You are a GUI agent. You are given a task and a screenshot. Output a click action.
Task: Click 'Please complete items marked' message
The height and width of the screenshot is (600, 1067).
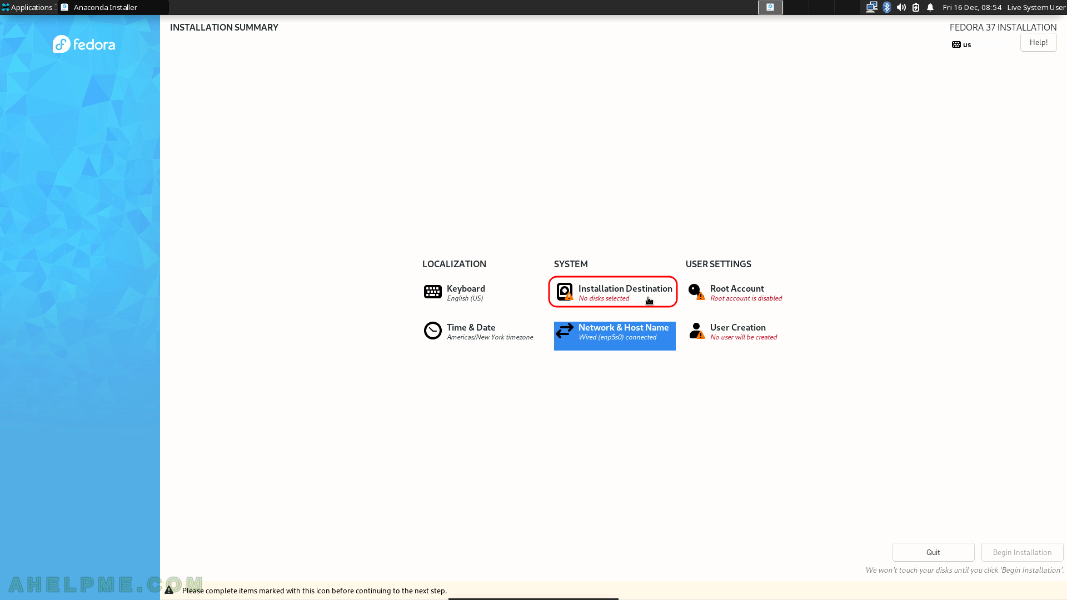(x=315, y=591)
